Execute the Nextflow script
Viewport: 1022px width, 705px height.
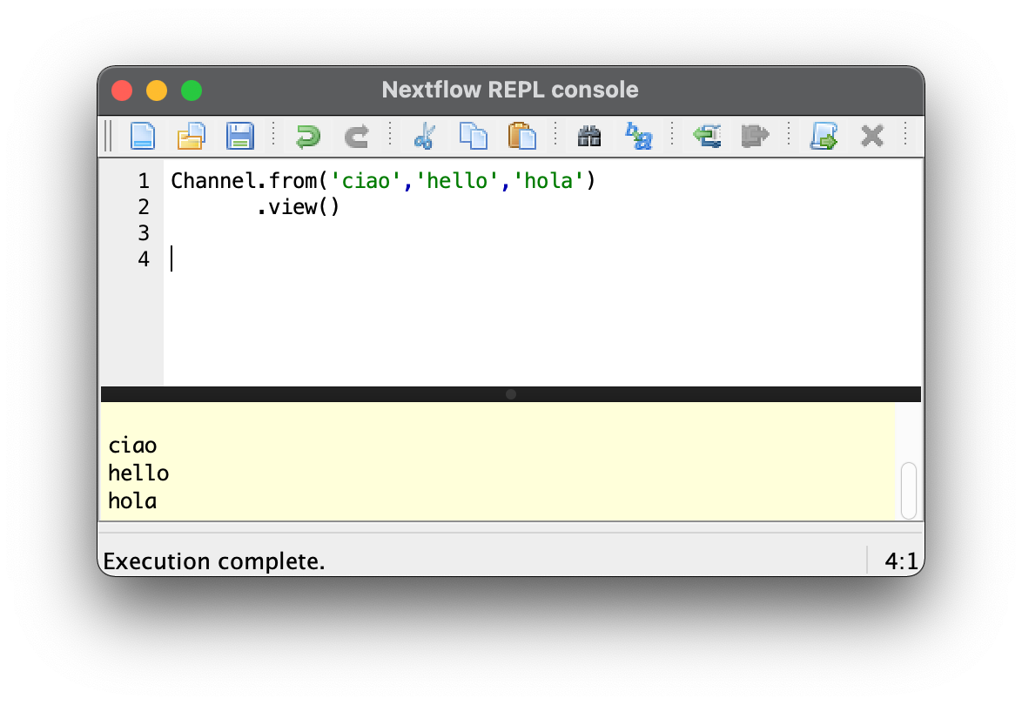822,136
